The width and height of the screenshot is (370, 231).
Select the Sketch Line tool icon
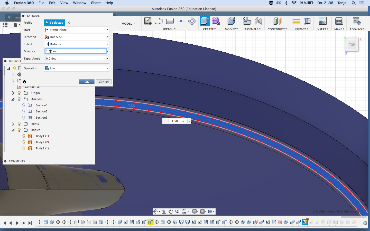click(x=159, y=21)
